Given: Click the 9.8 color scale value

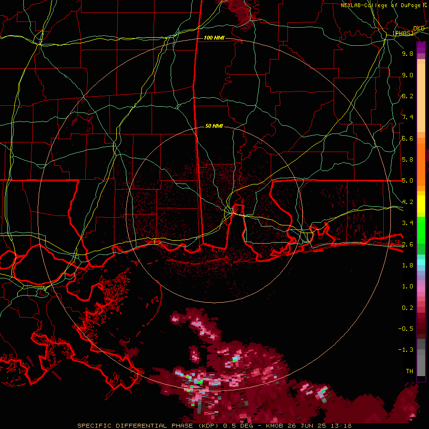Looking at the screenshot, I should (408, 53).
